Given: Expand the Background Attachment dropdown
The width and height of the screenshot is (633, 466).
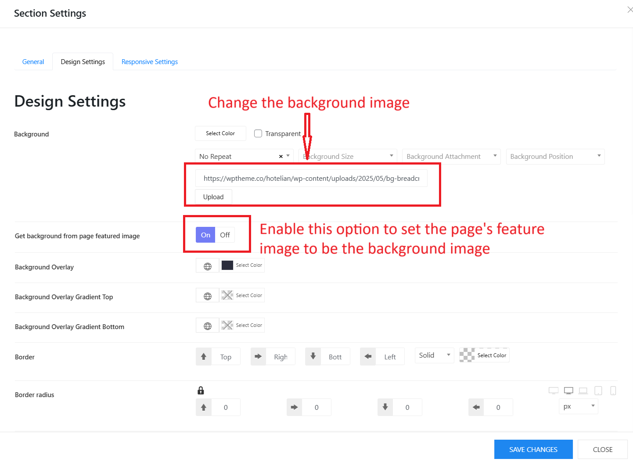Looking at the screenshot, I should [x=451, y=156].
